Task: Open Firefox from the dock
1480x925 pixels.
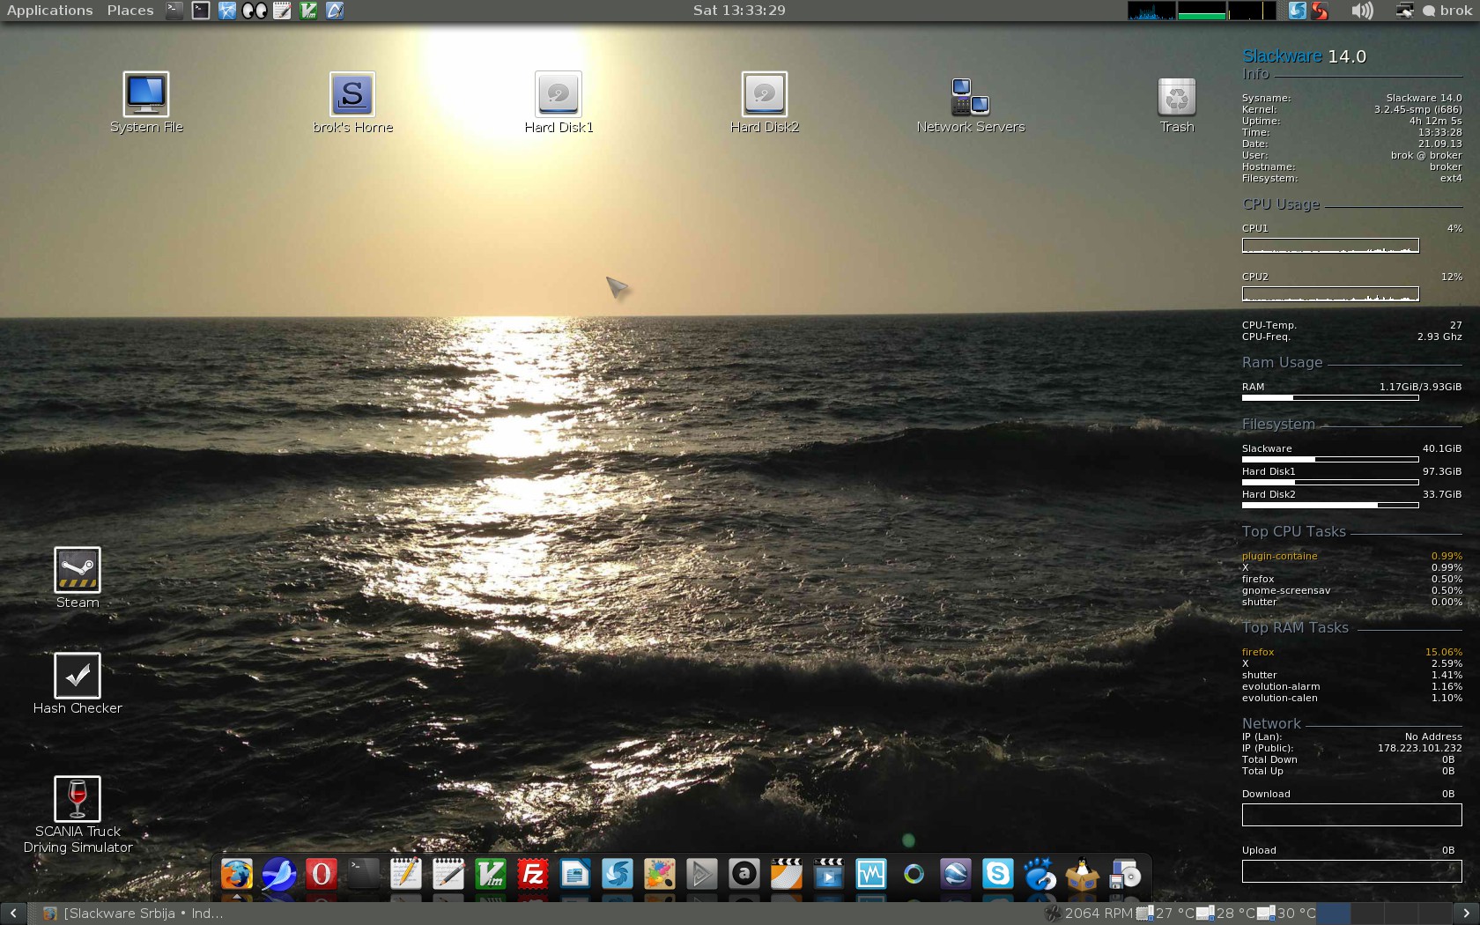Action: (x=236, y=875)
